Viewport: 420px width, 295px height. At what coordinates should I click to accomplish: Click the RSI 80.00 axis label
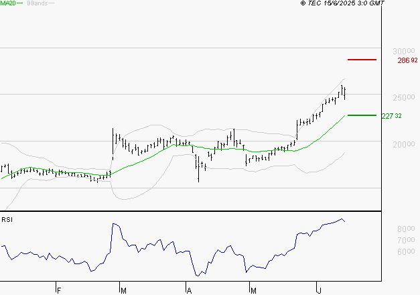(x=406, y=229)
